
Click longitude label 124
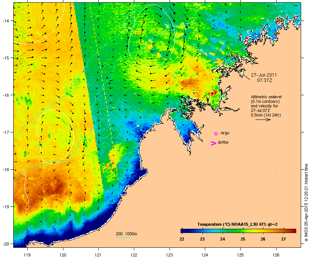tap(205, 255)
